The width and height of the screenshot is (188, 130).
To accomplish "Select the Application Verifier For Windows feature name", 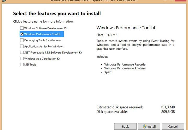I will 44,46.
